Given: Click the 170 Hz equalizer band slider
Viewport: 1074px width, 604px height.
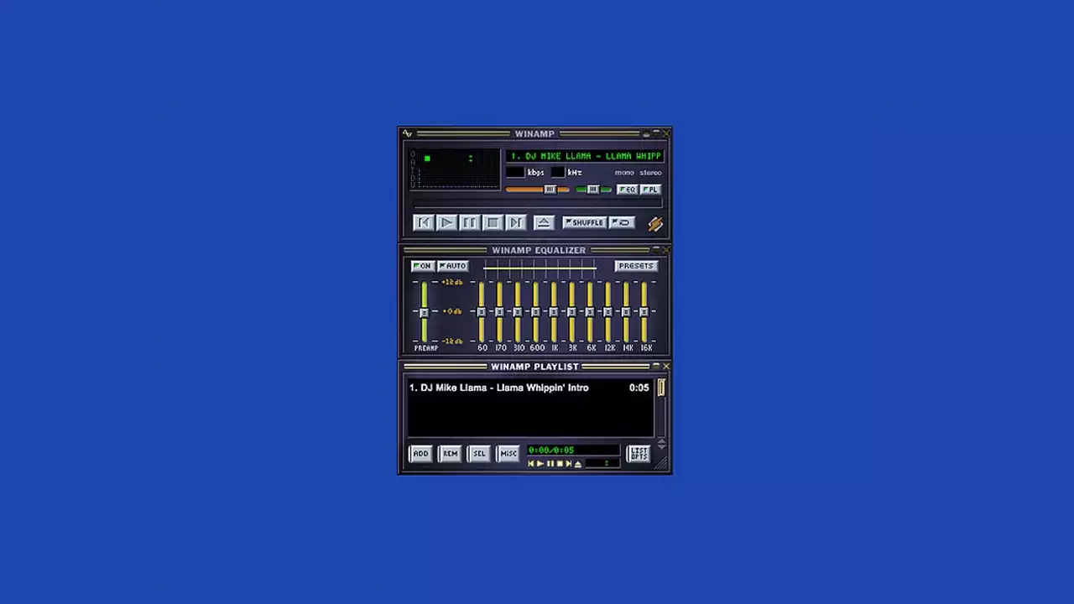Looking at the screenshot, I should (499, 312).
